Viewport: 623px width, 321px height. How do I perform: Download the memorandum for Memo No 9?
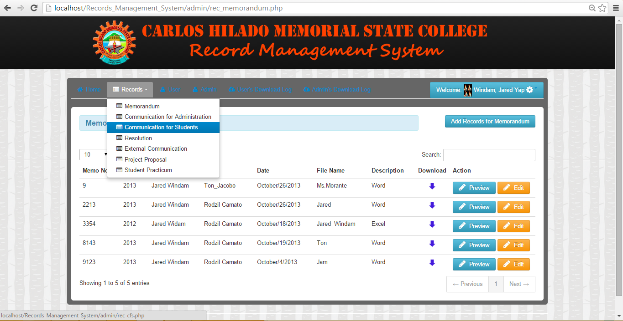(432, 186)
